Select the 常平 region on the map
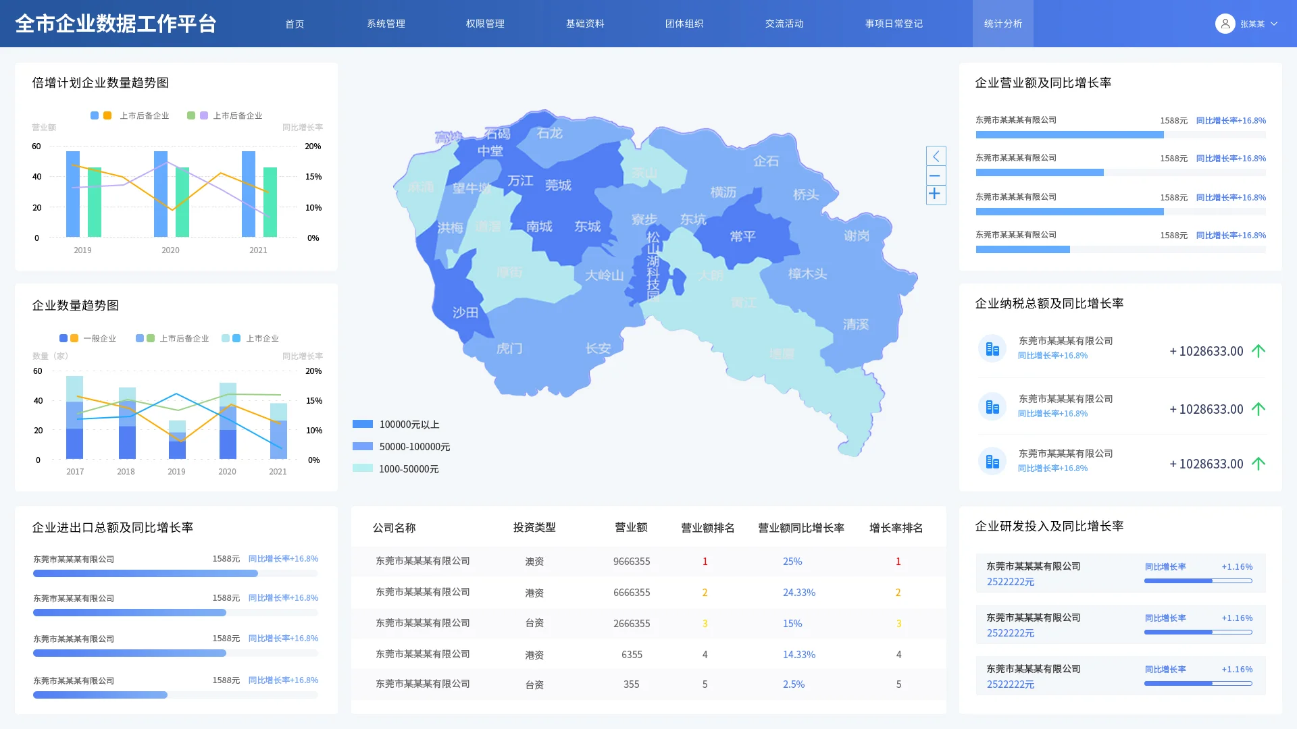Viewport: 1297px width, 729px height. 742,237
